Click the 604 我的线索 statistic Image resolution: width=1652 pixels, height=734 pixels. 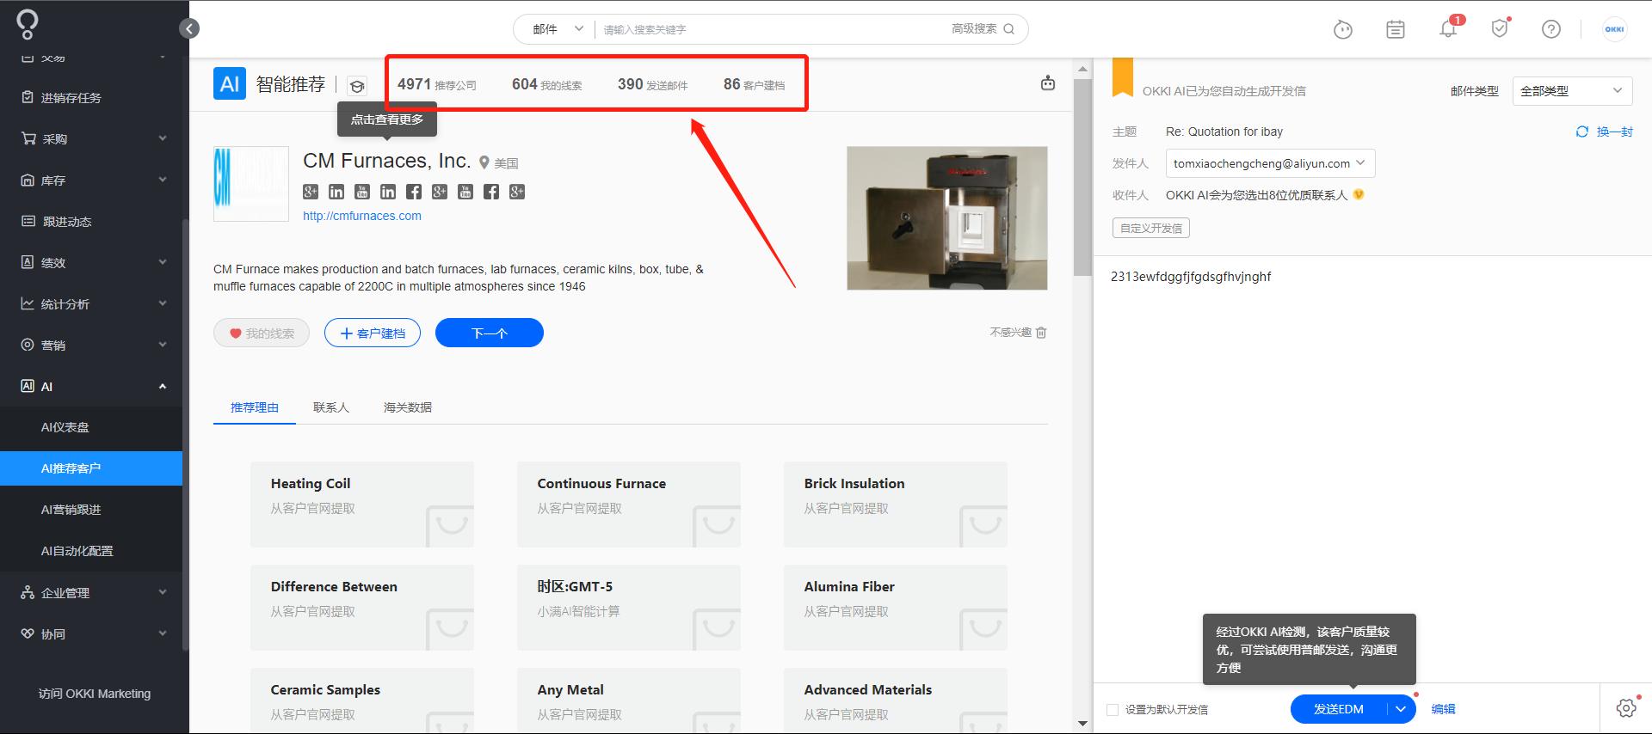[x=547, y=84]
